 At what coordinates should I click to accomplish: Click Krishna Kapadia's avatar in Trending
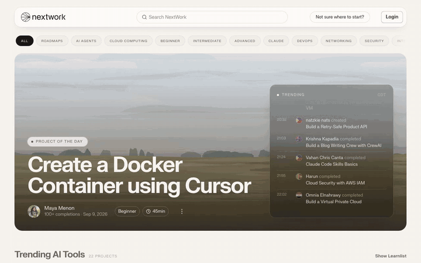[299, 139]
